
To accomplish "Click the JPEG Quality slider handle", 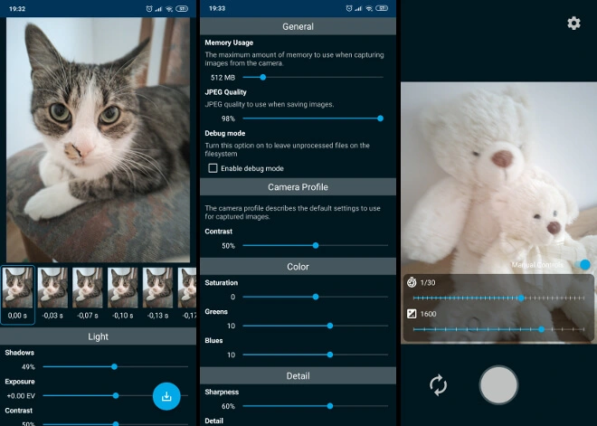I will coord(380,118).
